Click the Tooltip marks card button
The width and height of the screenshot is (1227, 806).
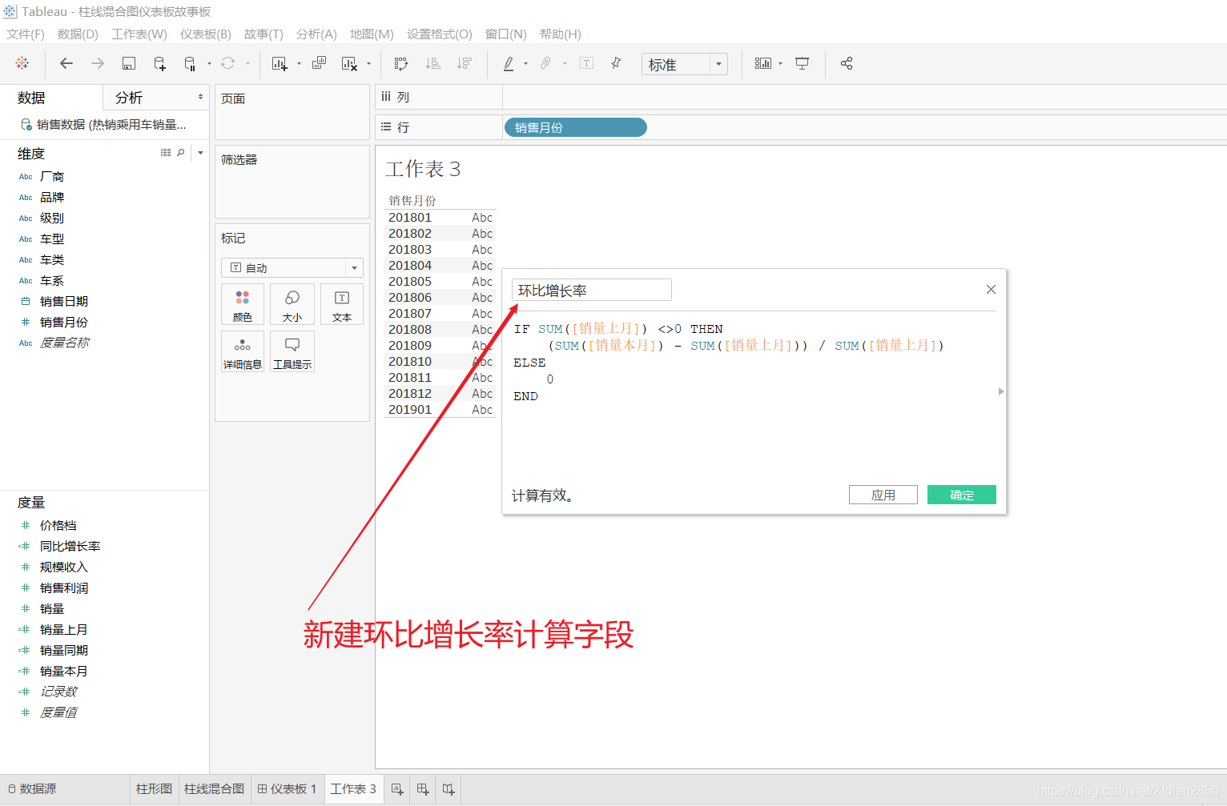click(x=292, y=352)
